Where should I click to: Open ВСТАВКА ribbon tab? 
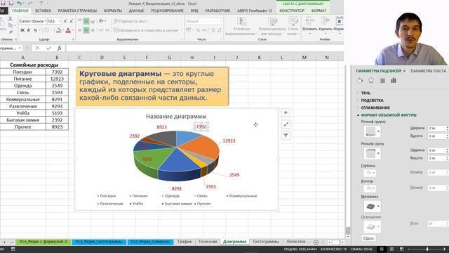tap(43, 11)
